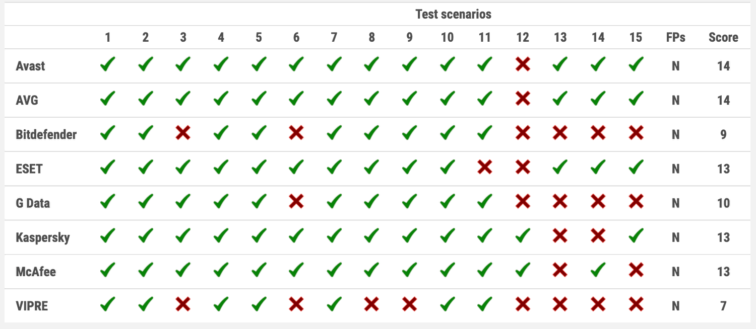Screen dimensions: 756x329
Task: Click Avast's red cross under scenario 12
Action: 523,65
